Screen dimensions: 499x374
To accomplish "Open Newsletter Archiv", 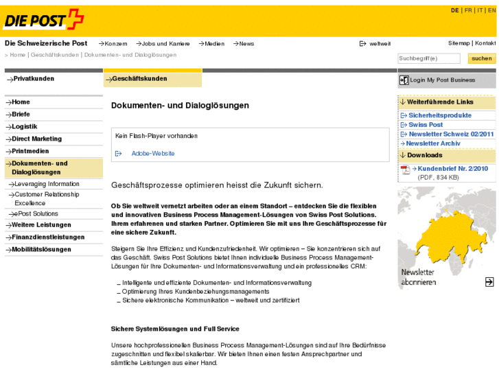I will (433, 143).
